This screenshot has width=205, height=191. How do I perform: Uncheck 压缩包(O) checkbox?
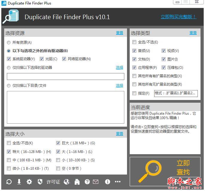pos(163,68)
